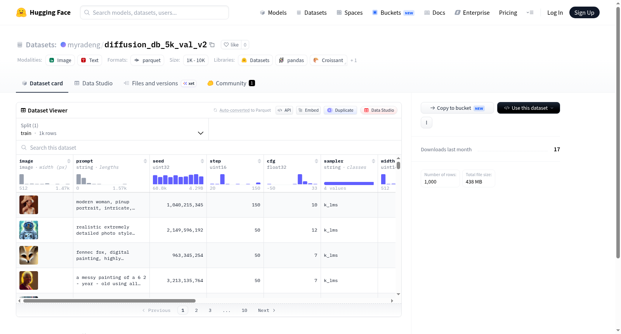Click the Embed button
This screenshot has height=334, width=621.
308,110
